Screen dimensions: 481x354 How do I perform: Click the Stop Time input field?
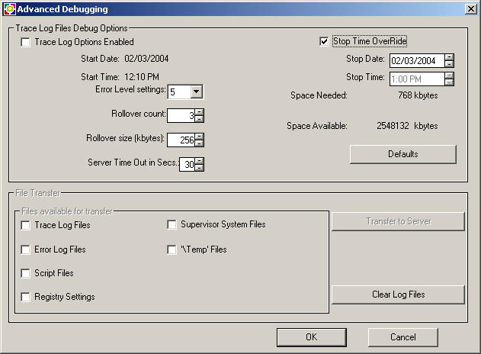pyautogui.click(x=417, y=79)
